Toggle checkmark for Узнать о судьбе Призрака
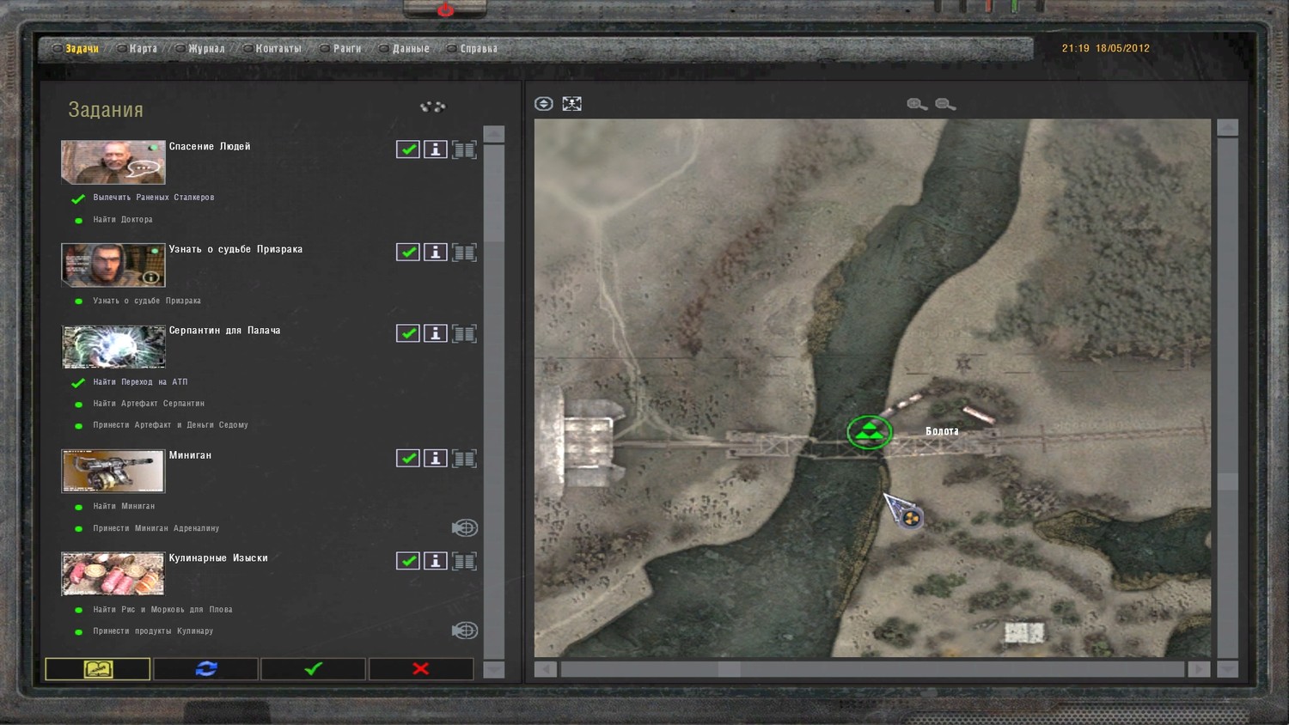Image resolution: width=1289 pixels, height=725 pixels. [408, 253]
